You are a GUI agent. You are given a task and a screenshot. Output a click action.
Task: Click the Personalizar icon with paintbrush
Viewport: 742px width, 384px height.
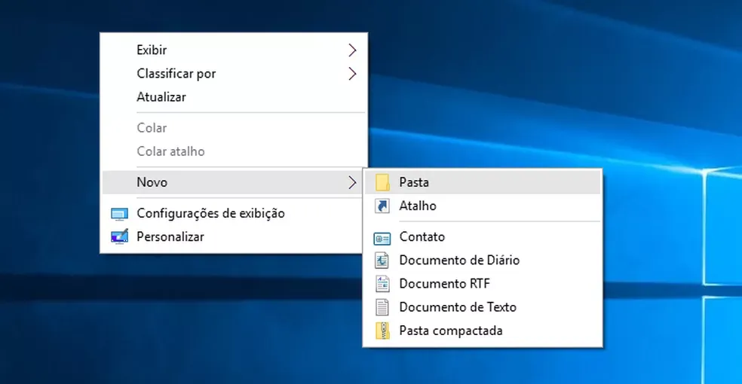(x=119, y=237)
